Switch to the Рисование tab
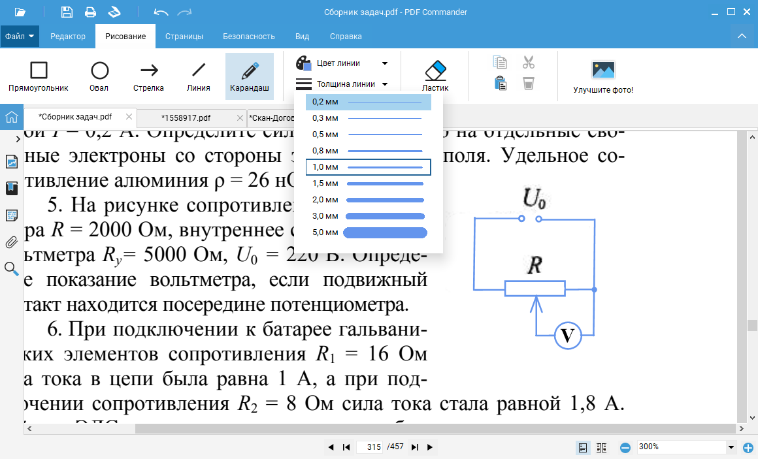The image size is (758, 459). [125, 37]
